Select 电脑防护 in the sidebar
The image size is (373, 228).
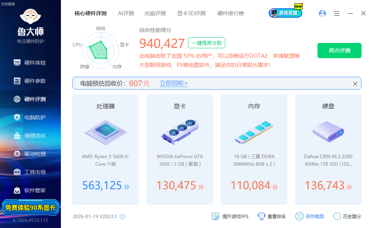click(x=30, y=117)
